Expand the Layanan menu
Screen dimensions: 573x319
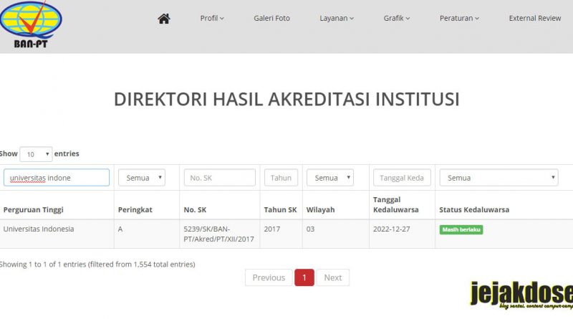(337, 19)
